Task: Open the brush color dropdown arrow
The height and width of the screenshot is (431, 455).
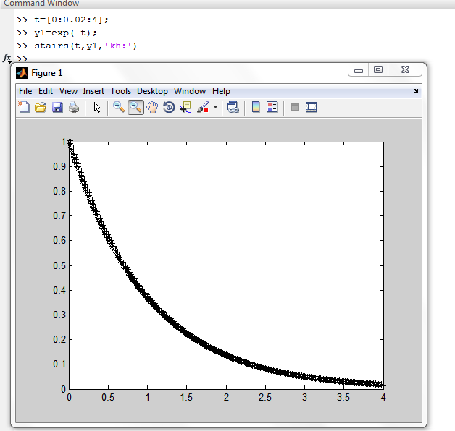Action: click(215, 107)
